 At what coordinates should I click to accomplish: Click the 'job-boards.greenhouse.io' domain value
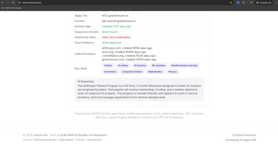[x=119, y=21]
